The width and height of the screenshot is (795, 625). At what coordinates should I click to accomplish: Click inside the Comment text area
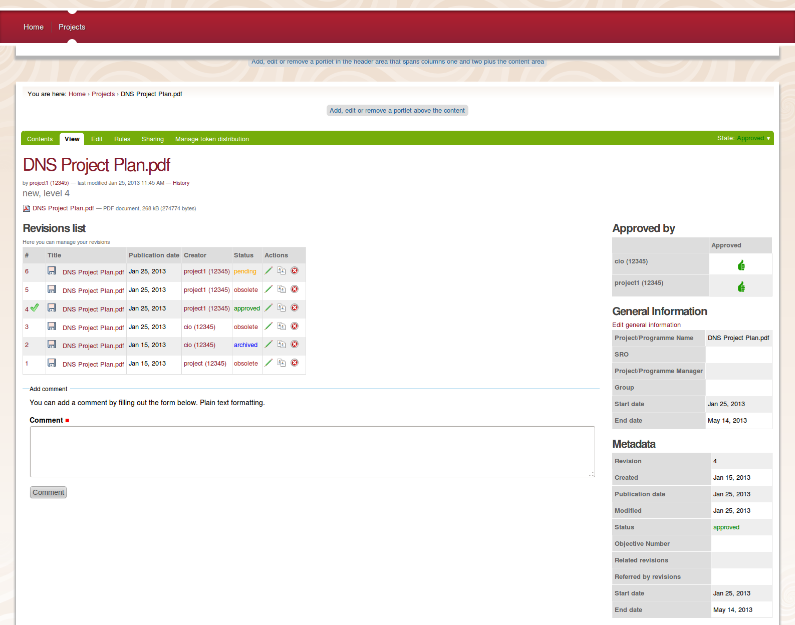[x=313, y=452]
